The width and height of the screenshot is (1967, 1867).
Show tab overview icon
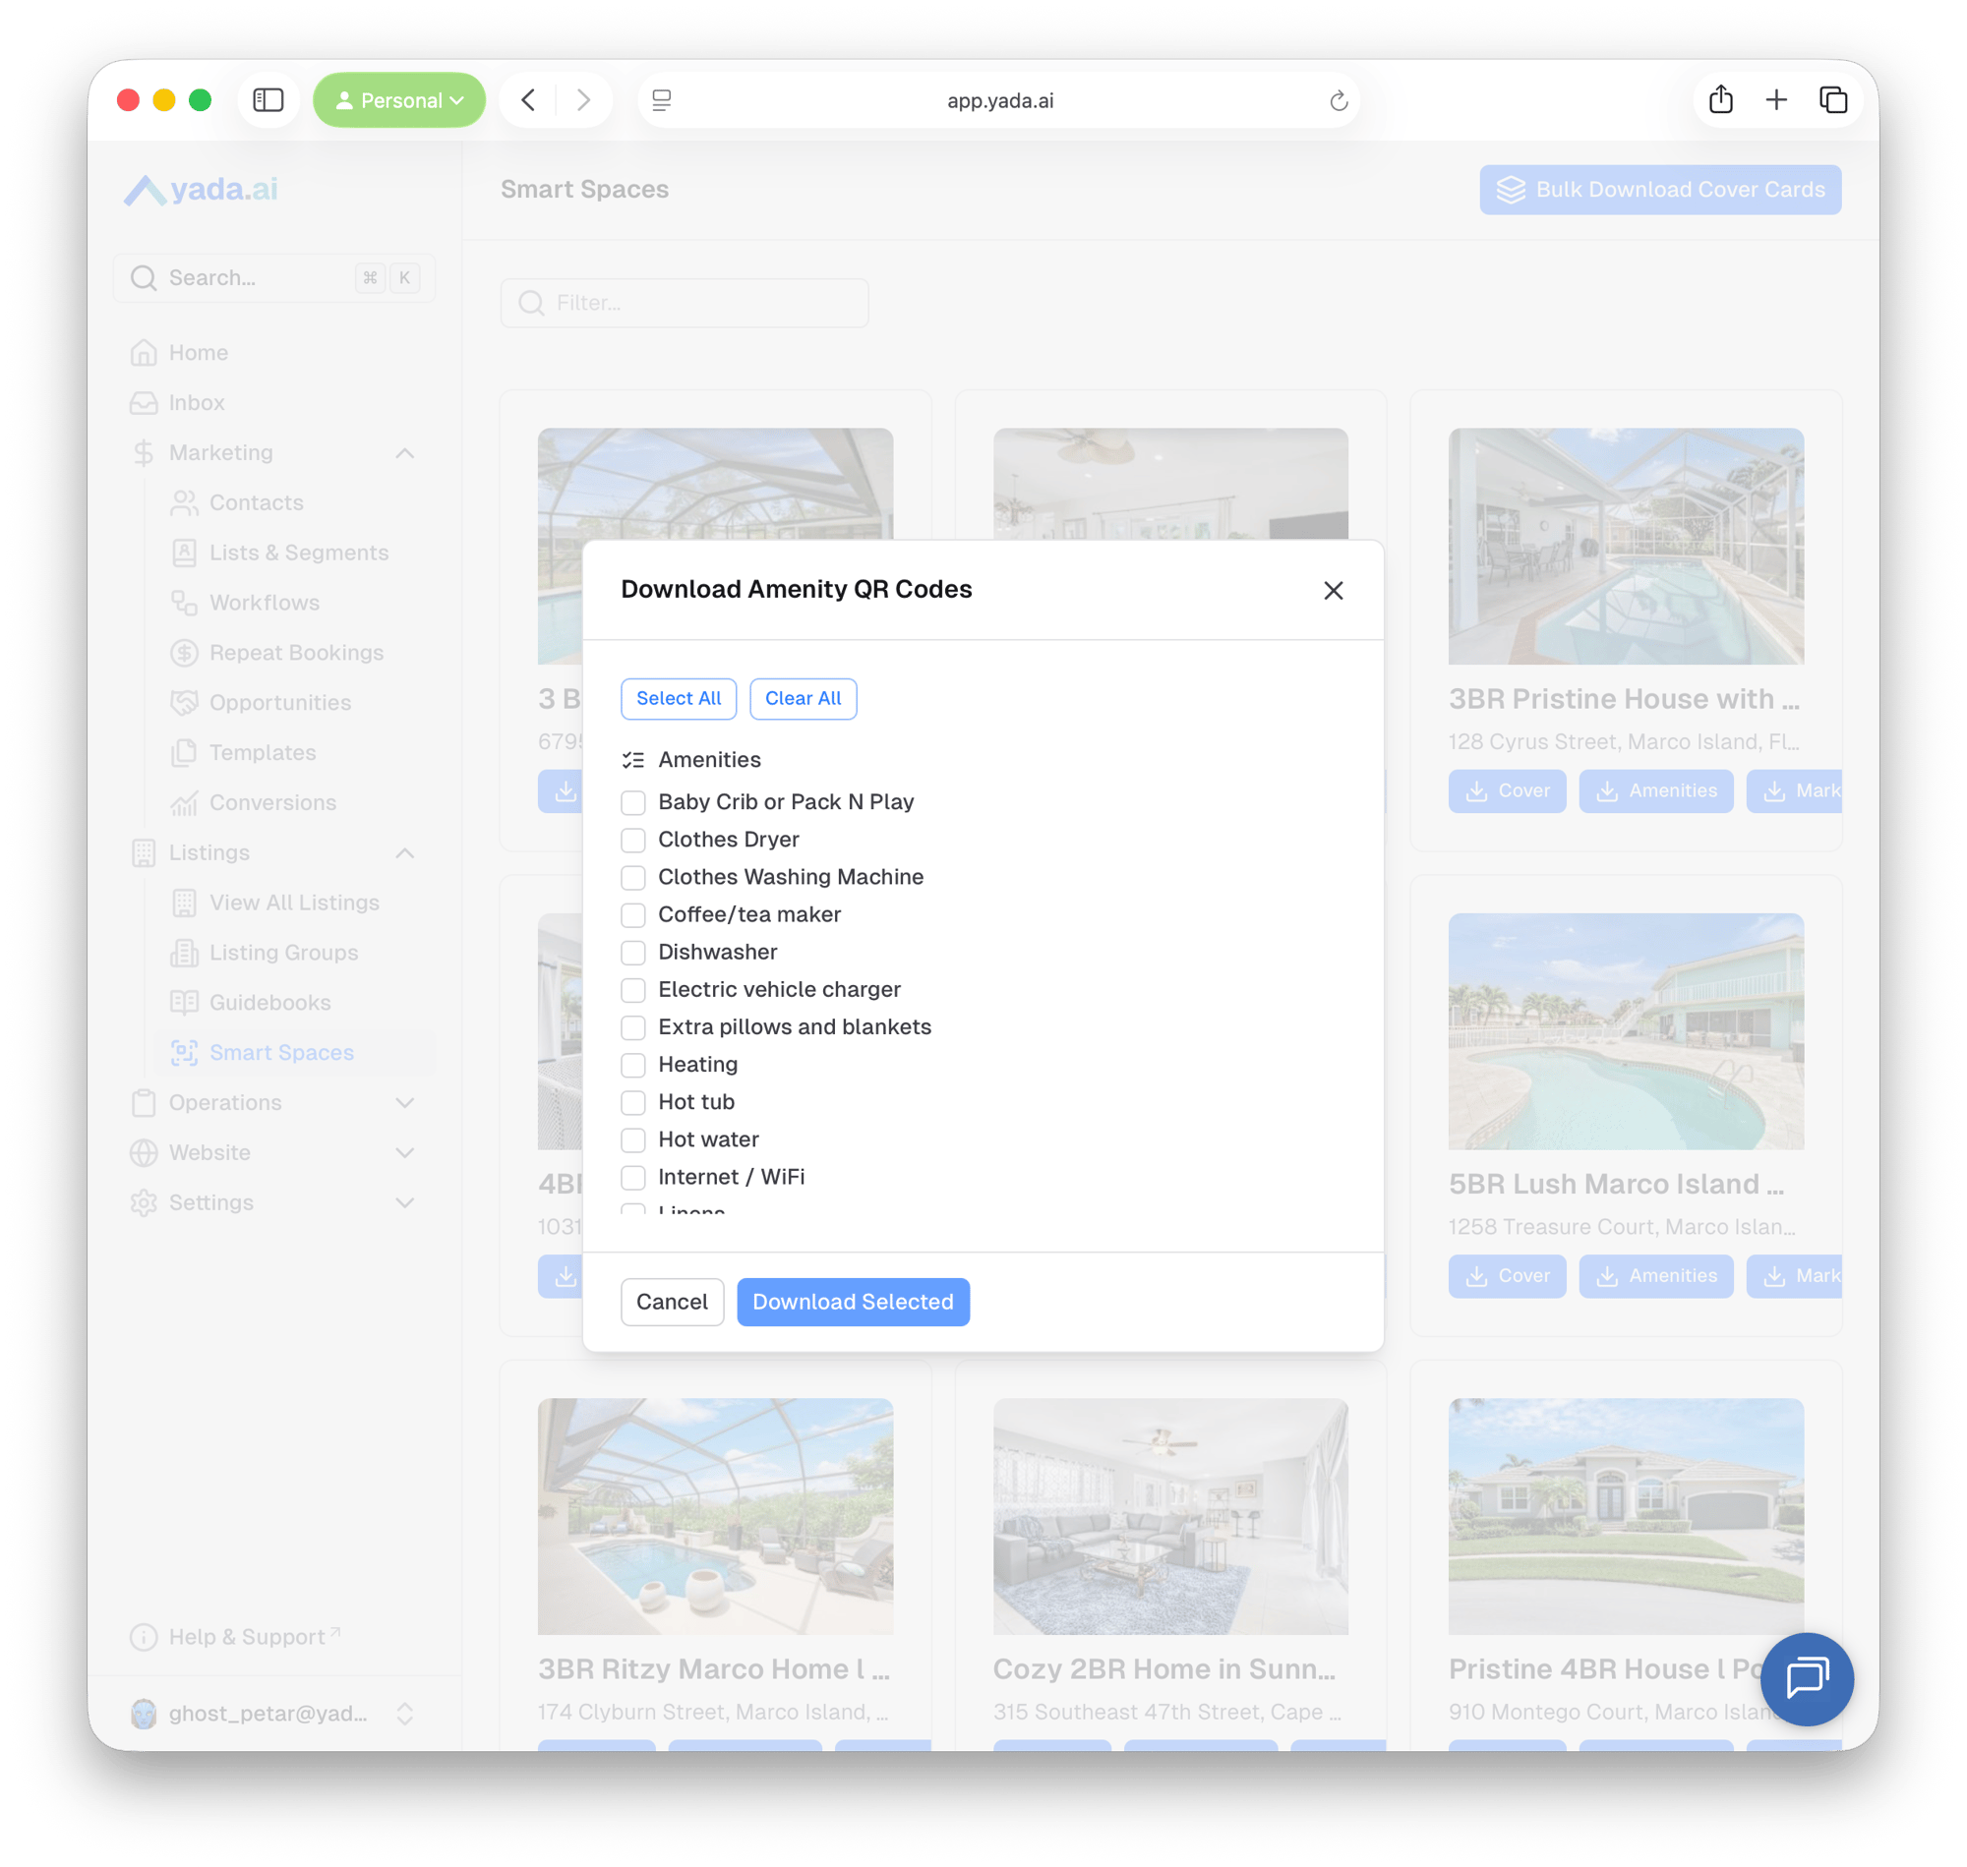[x=1832, y=100]
